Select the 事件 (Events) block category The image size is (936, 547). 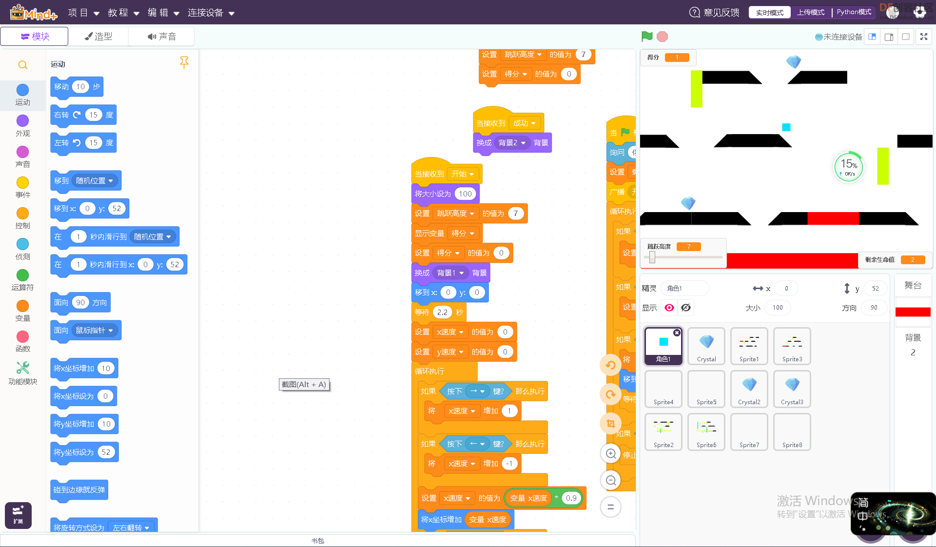pyautogui.click(x=23, y=187)
